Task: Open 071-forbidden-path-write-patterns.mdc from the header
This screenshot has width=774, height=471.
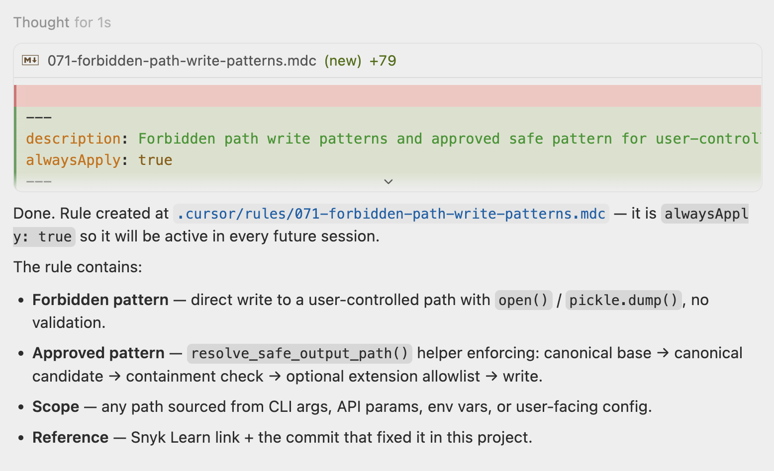Action: pyautogui.click(x=181, y=61)
